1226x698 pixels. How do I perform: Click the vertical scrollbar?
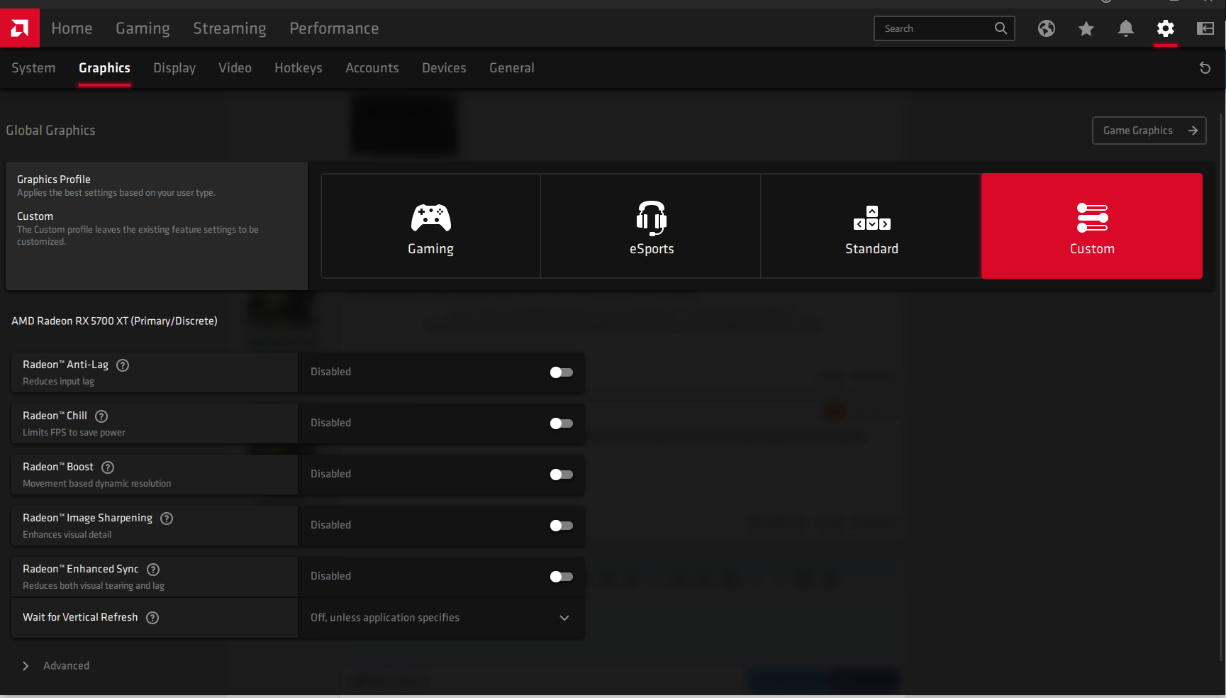click(1221, 387)
